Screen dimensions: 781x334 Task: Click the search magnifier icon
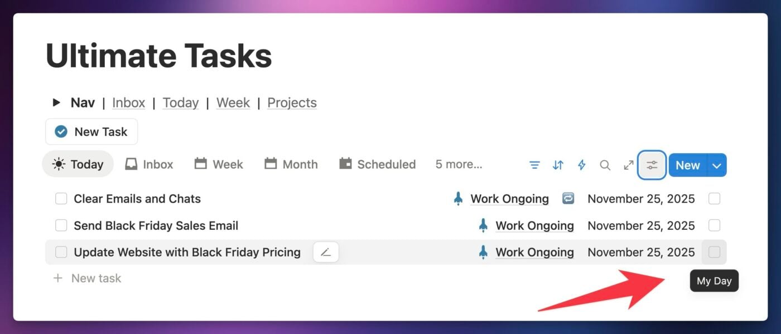605,165
